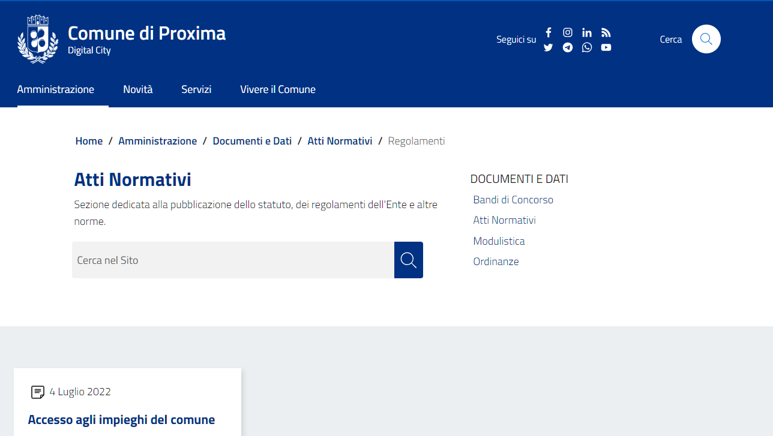The image size is (773, 436).
Task: Open the Telegram social icon
Action: [567, 47]
